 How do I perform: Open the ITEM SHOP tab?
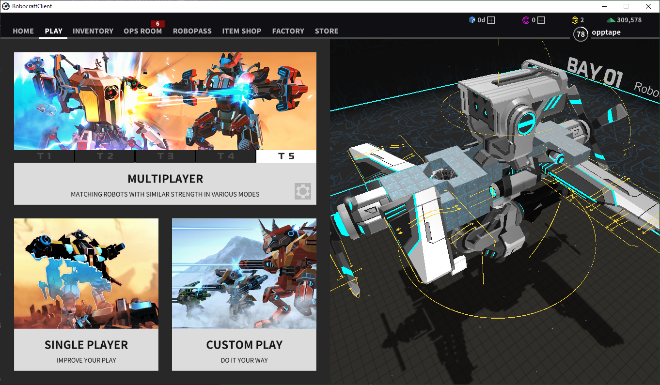[242, 31]
